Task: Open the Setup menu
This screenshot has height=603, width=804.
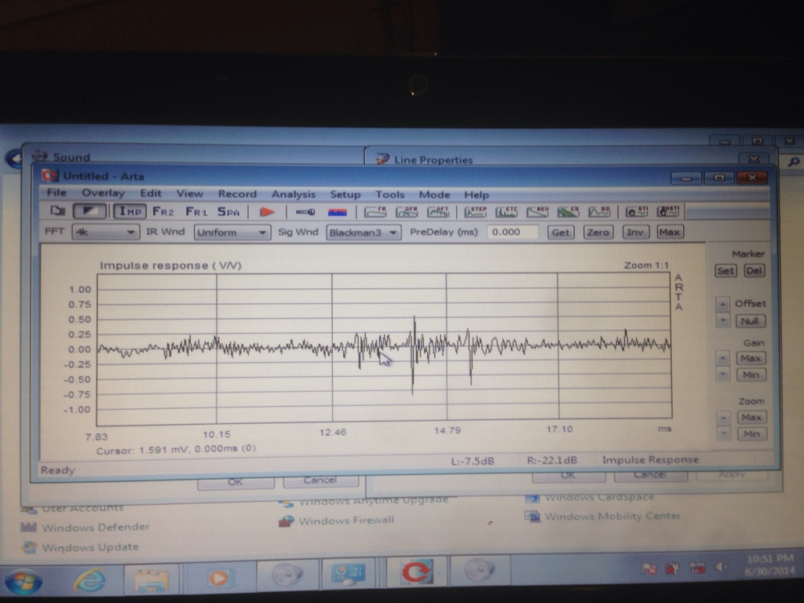Action: (x=345, y=195)
